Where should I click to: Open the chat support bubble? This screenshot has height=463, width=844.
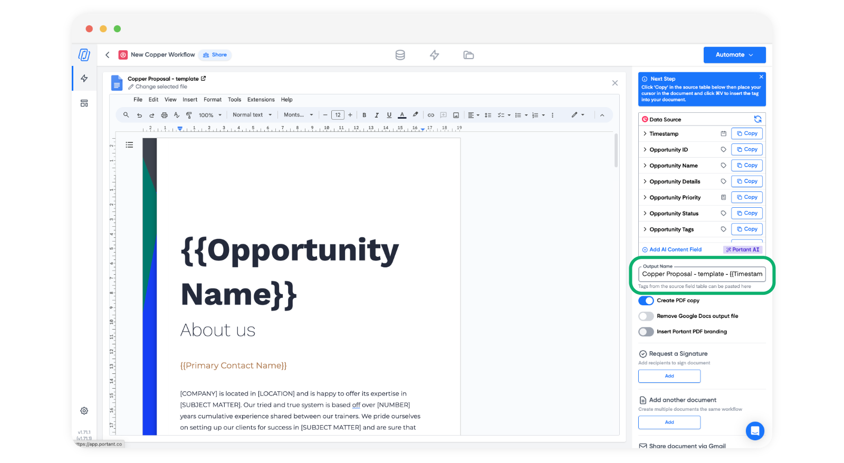click(755, 431)
